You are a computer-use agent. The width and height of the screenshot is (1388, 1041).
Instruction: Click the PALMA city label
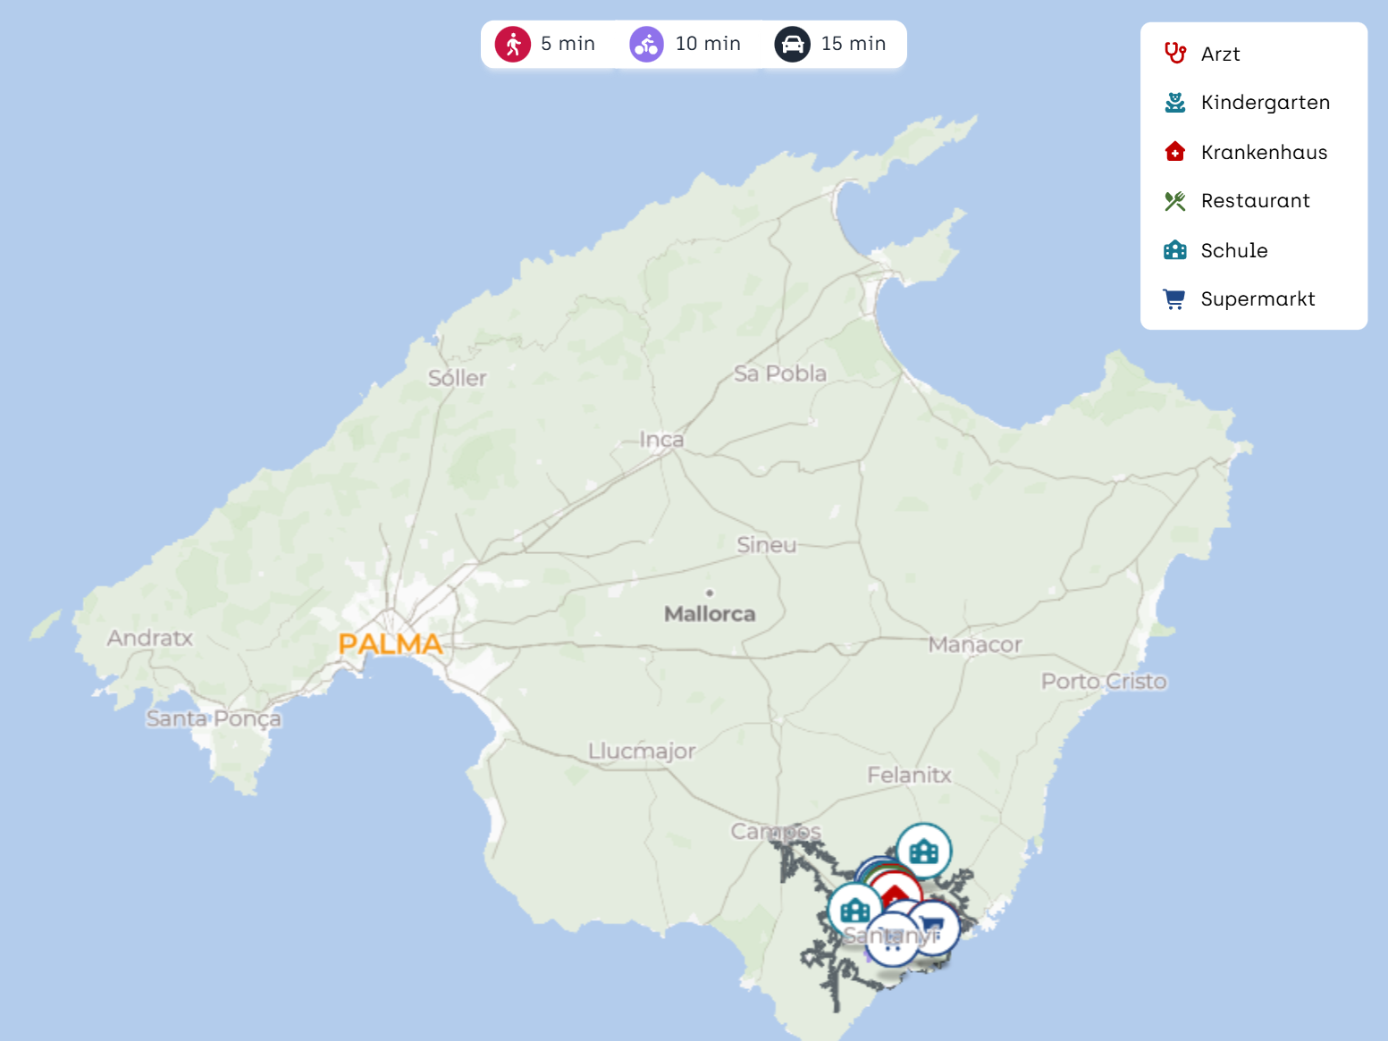pos(390,643)
